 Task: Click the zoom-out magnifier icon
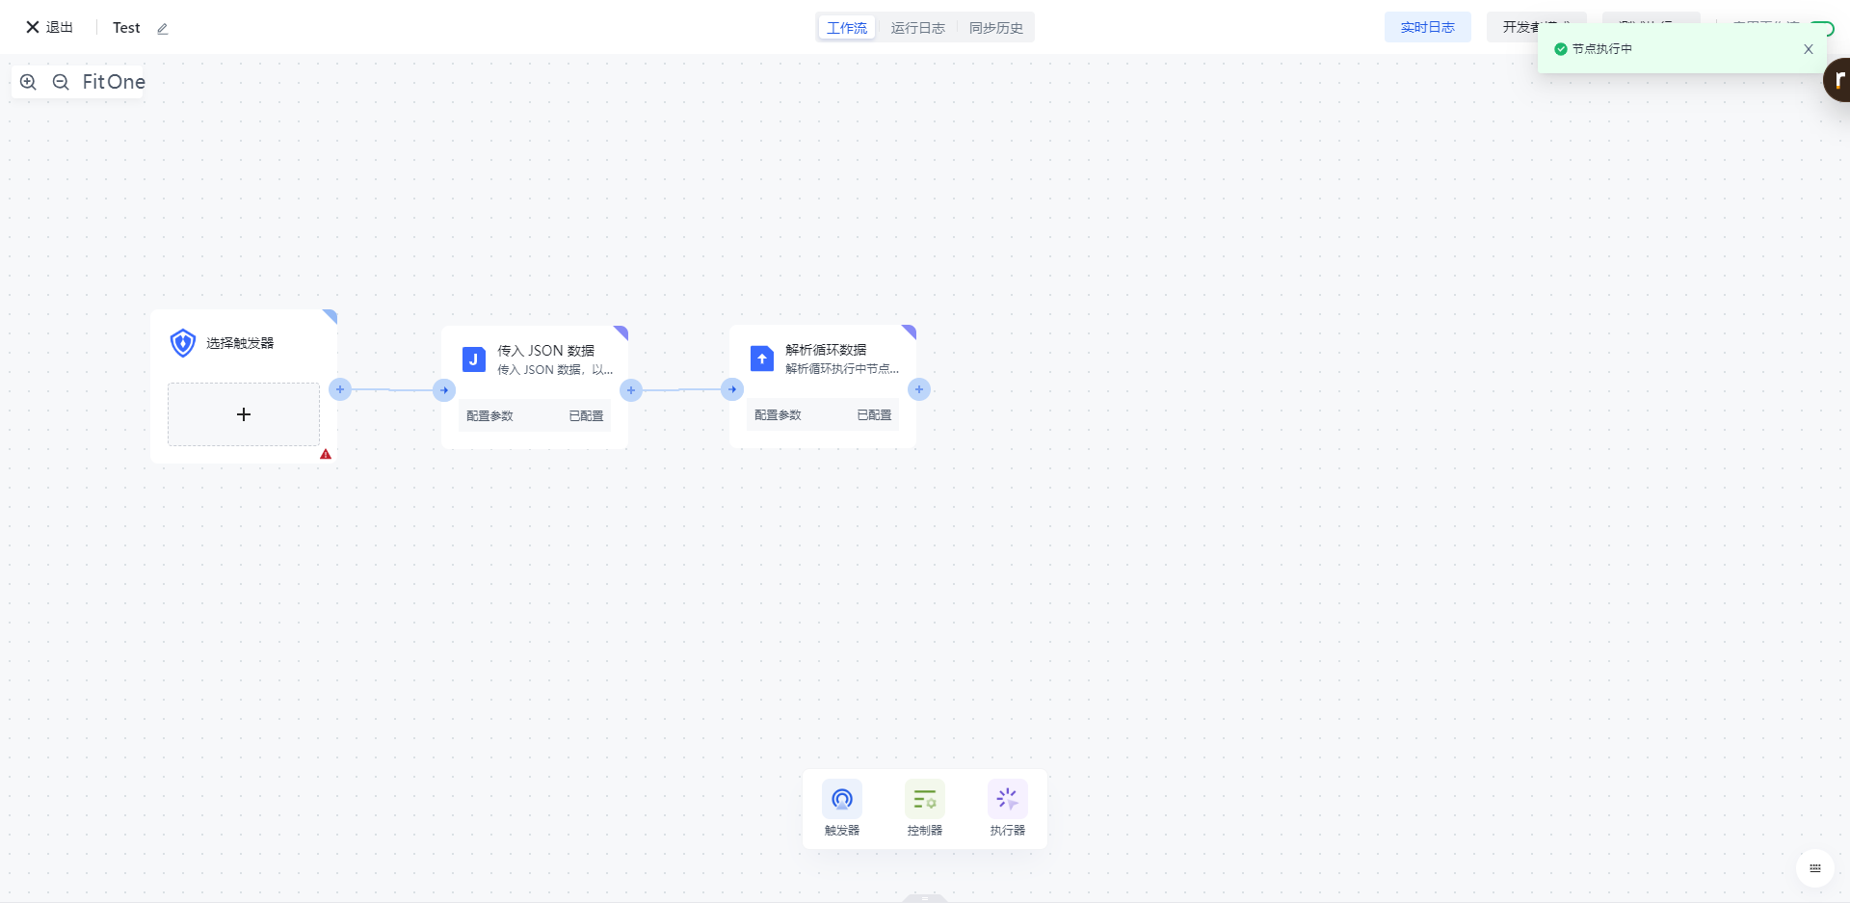(x=61, y=82)
